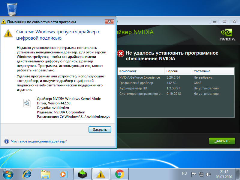
Task: Select the compatibility assistant warning taskbar button
Action: point(101,174)
